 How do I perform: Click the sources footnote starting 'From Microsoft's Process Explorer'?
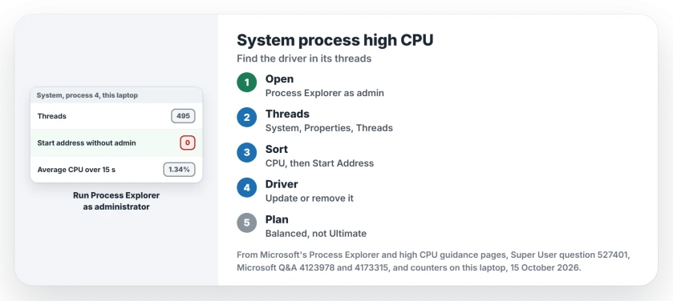point(433,261)
